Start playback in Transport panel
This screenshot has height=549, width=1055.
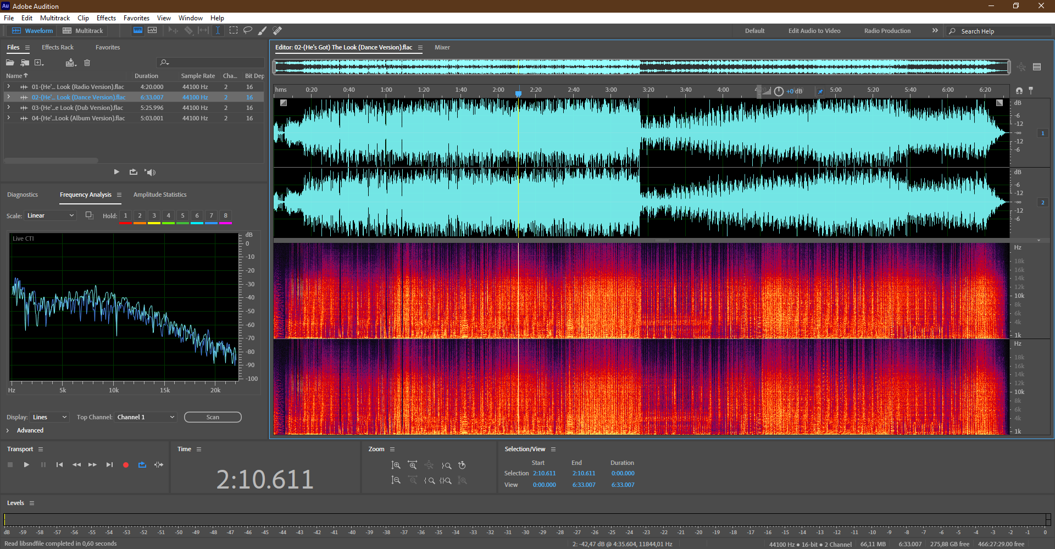26,465
